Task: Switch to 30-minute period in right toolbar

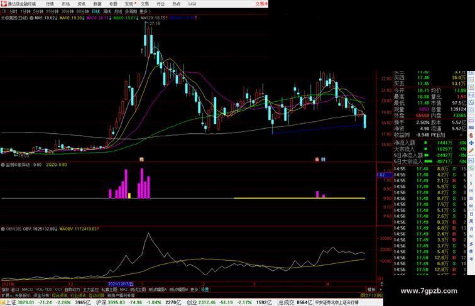Action: [471, 199]
